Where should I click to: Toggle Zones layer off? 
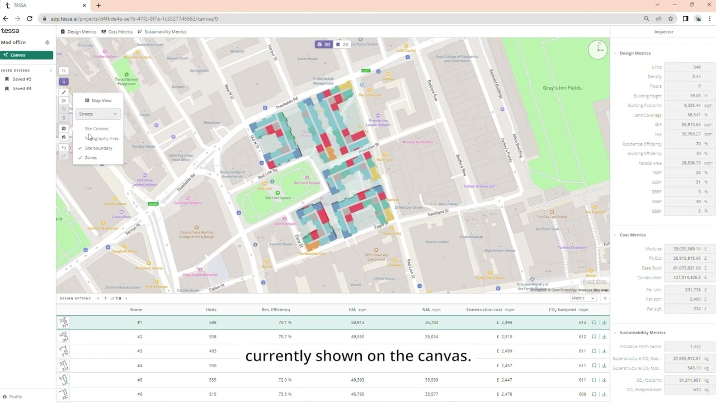pos(91,158)
